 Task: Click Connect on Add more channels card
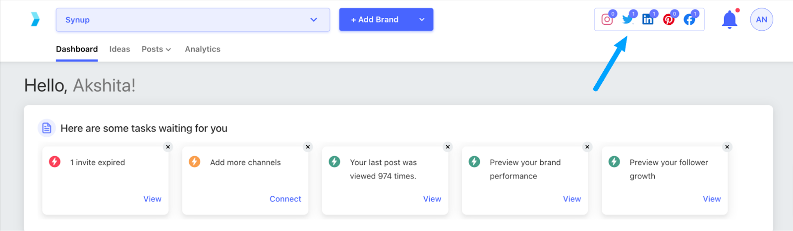pos(285,199)
